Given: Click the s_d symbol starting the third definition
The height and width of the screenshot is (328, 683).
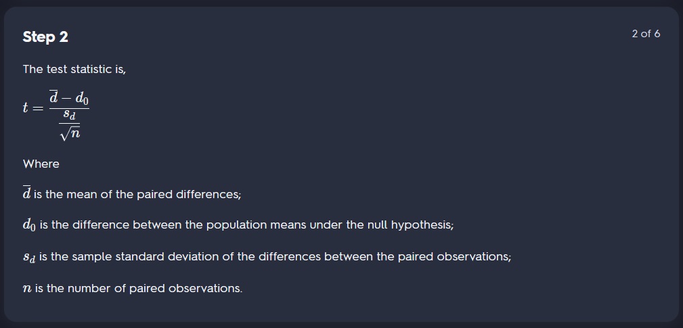Looking at the screenshot, I should point(29,258).
